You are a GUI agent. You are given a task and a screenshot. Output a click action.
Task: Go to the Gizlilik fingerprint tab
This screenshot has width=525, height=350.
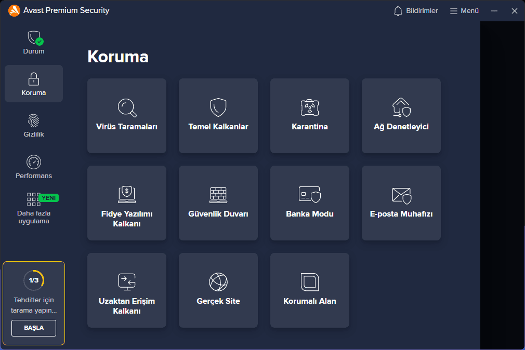point(34,125)
